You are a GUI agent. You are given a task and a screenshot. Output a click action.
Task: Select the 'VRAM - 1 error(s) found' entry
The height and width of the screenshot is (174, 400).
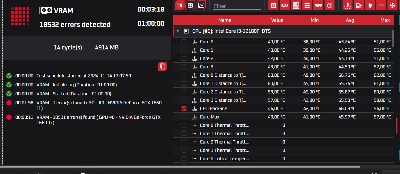[x=99, y=105]
